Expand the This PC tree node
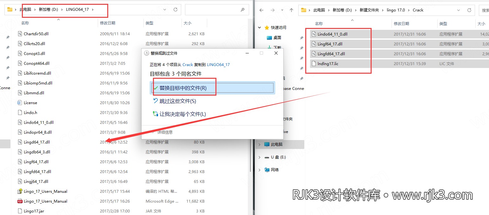The height and width of the screenshot is (215, 489). click(260, 144)
